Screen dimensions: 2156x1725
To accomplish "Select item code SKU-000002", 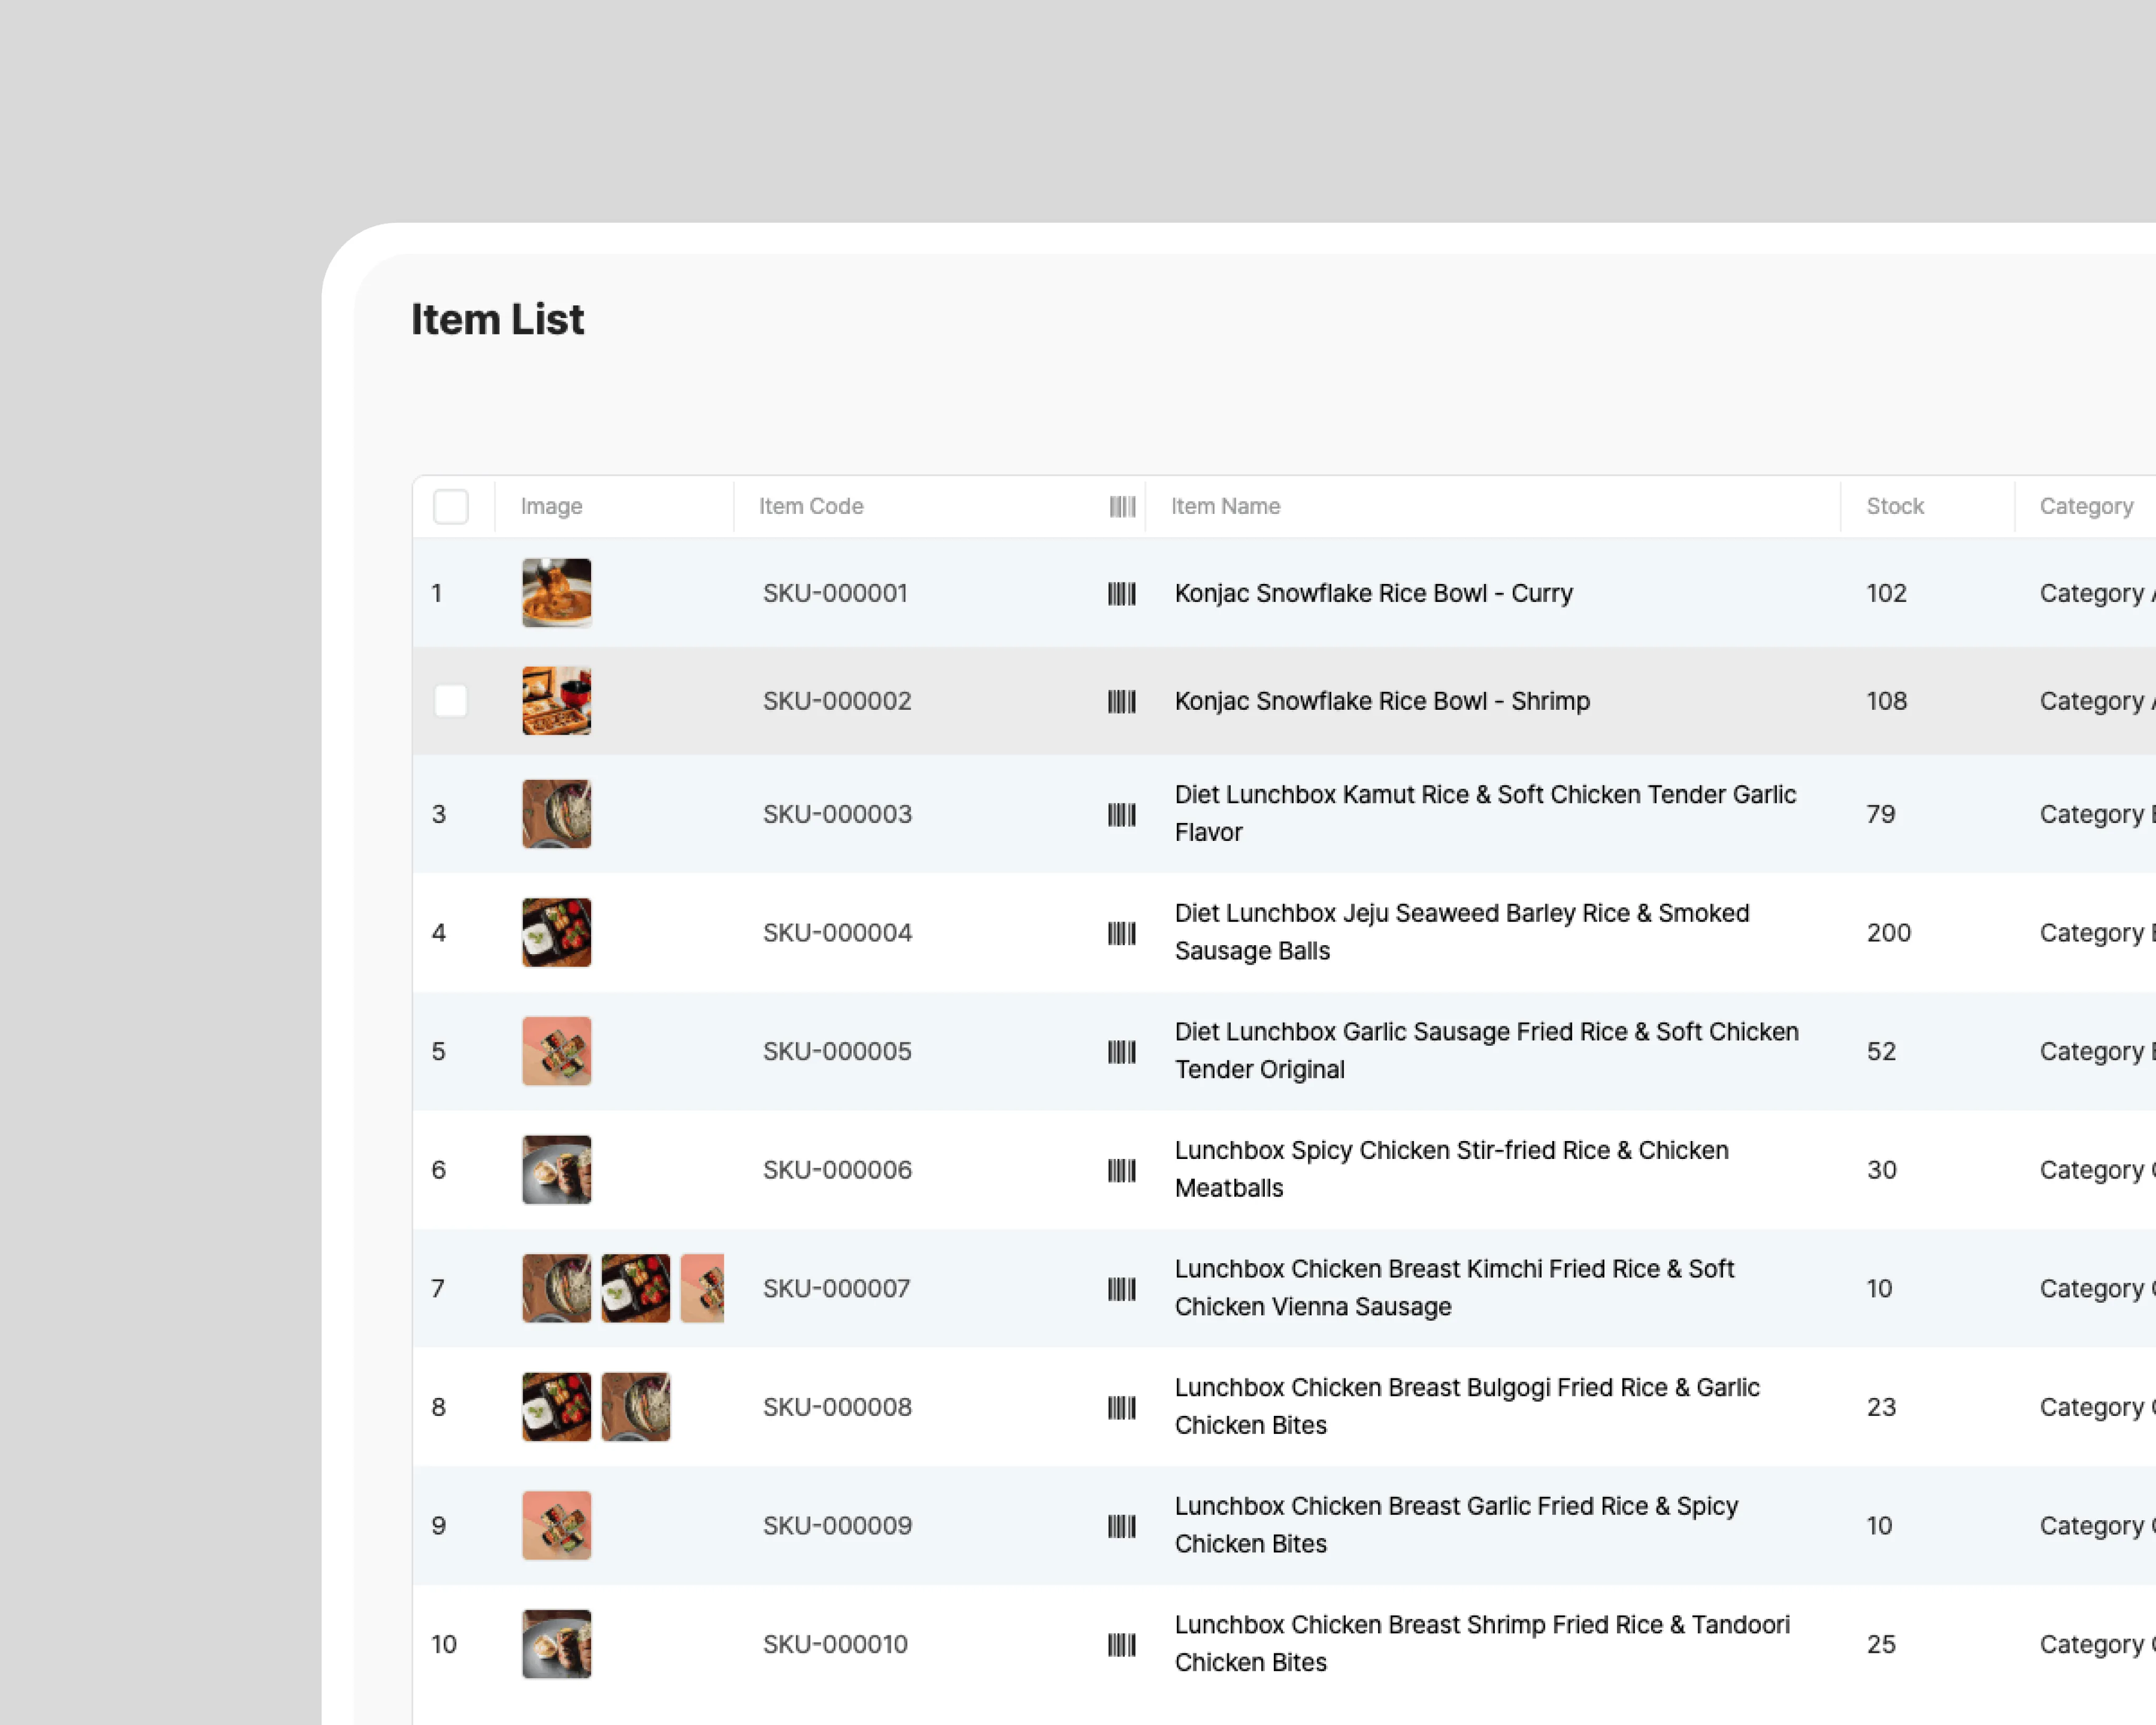I will click(838, 701).
